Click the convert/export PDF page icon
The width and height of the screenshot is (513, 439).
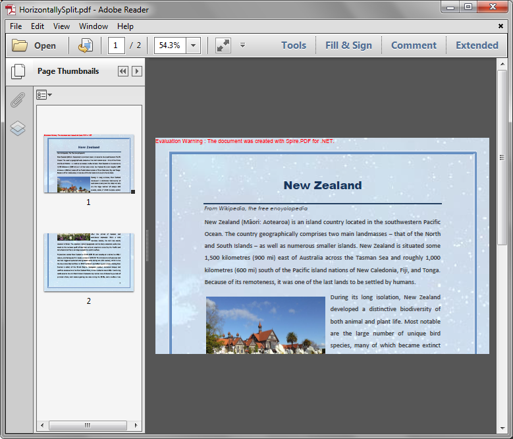pyautogui.click(x=86, y=45)
